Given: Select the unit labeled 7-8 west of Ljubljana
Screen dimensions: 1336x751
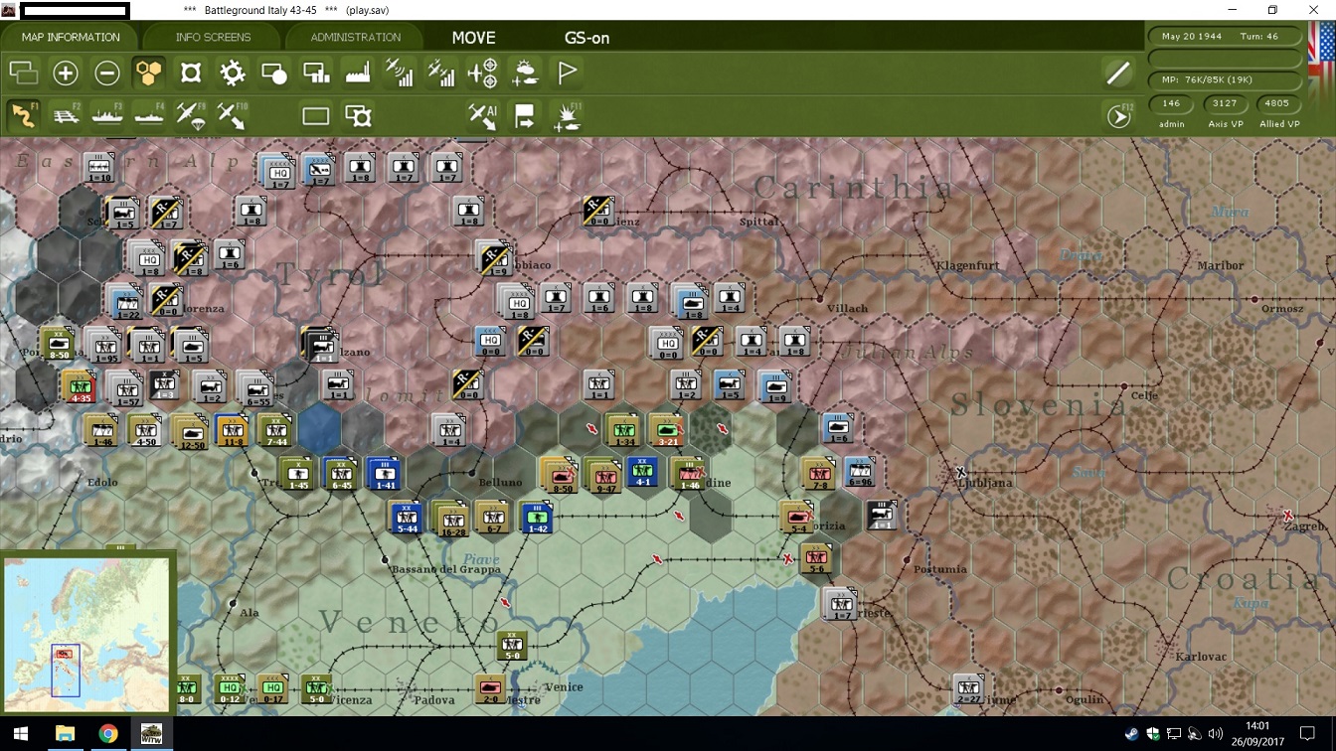Looking at the screenshot, I should click(819, 474).
